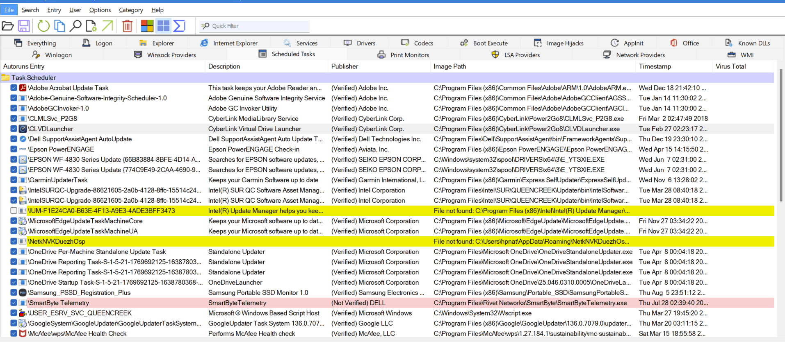Uncheck the McAfee Health Check checkbox
Screen dimensions: 785x342
click(14, 333)
